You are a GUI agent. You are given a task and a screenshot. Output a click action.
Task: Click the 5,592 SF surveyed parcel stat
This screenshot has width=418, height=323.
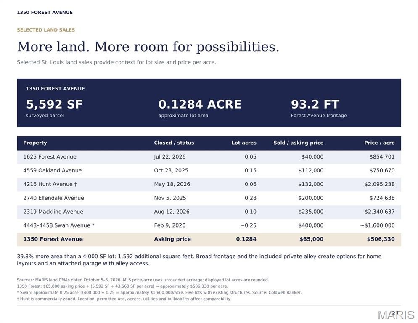(54, 108)
